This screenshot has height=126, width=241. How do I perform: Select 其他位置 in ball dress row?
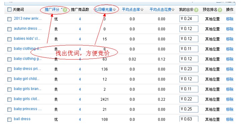click(x=212, y=119)
